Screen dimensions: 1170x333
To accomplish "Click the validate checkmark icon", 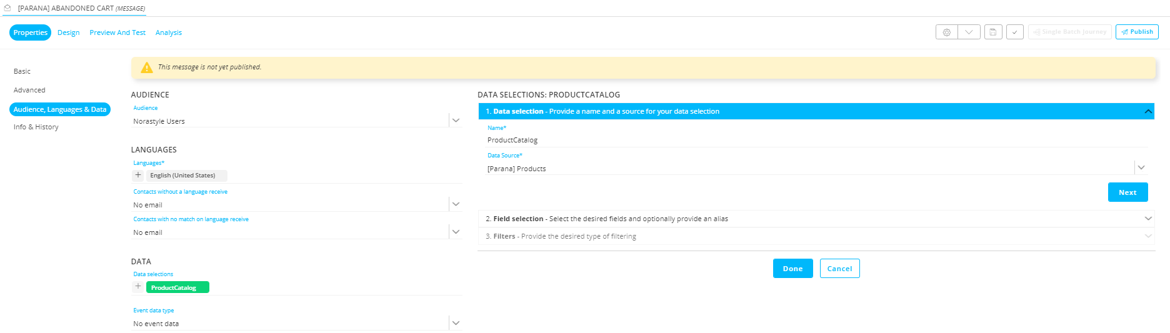I will [1014, 32].
